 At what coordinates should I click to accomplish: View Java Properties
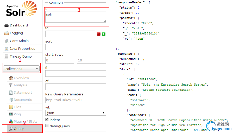(x=22, y=49)
